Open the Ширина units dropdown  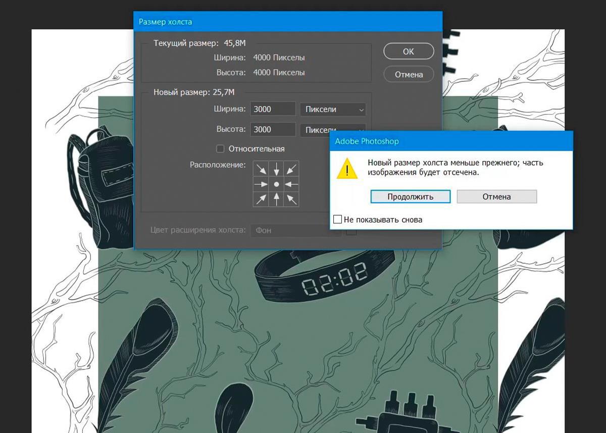click(332, 109)
